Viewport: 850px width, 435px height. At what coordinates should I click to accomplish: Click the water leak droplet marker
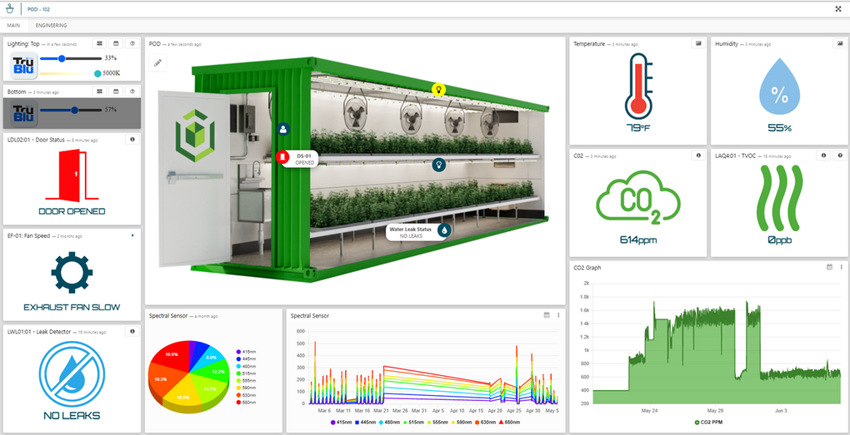[445, 230]
